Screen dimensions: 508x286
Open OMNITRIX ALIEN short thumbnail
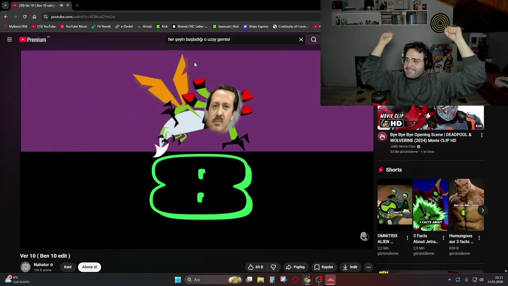click(394, 205)
